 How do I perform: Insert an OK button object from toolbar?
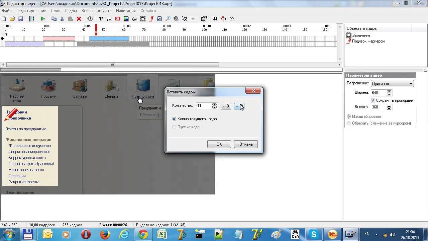[159, 19]
